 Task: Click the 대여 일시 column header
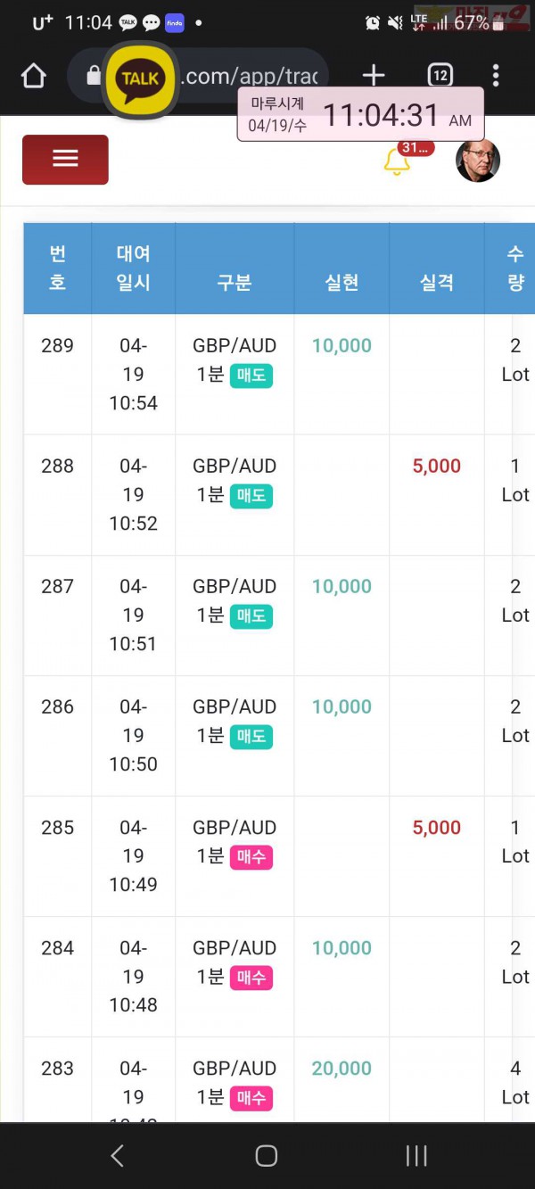pyautogui.click(x=134, y=268)
